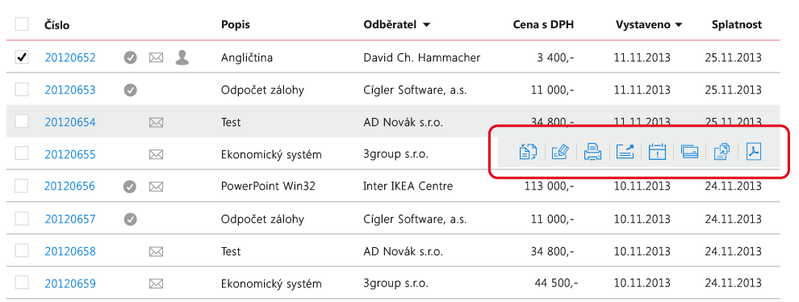Click the payment card icon in row toolbar
Image resolution: width=799 pixels, height=302 pixels.
tap(689, 152)
